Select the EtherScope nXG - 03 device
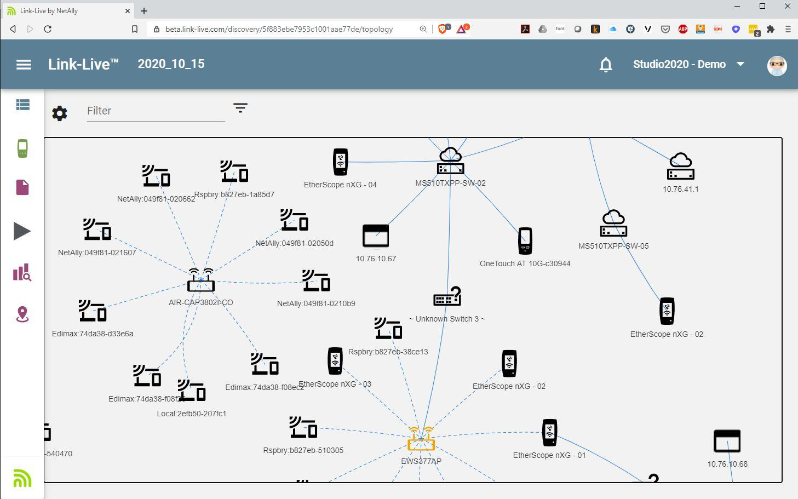798x499 pixels. click(335, 362)
